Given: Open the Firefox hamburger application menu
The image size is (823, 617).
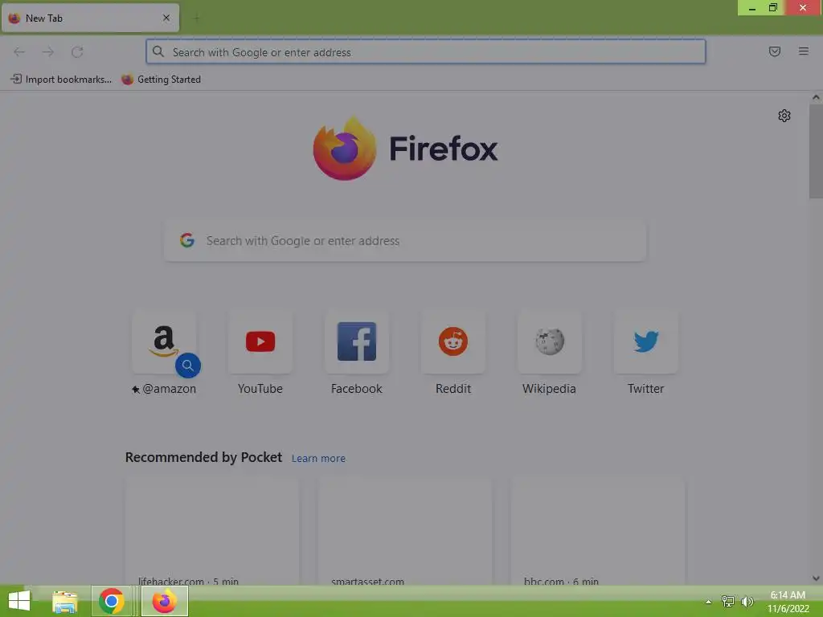Looking at the screenshot, I should (803, 51).
